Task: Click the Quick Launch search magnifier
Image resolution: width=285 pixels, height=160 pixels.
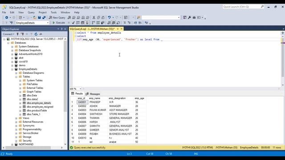Action: 262,7
